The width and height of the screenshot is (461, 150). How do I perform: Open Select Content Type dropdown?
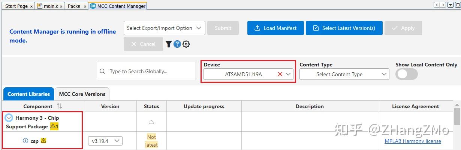point(344,74)
